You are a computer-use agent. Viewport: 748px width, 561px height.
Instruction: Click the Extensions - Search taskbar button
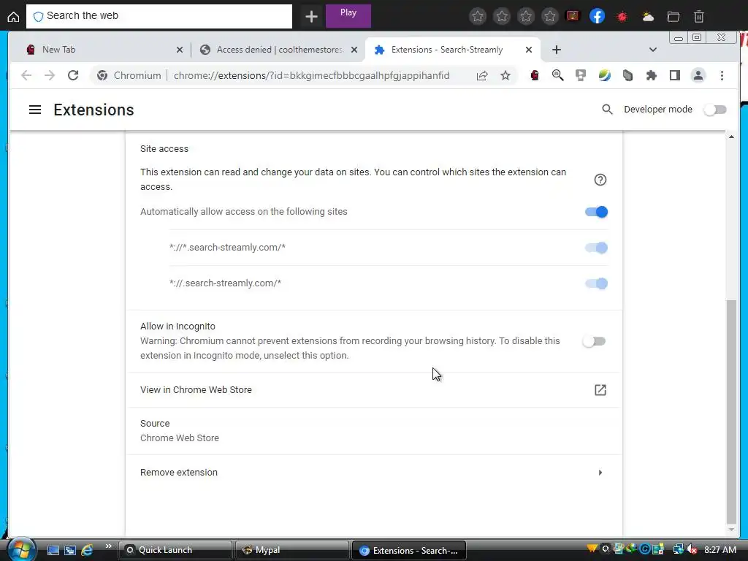tap(409, 550)
